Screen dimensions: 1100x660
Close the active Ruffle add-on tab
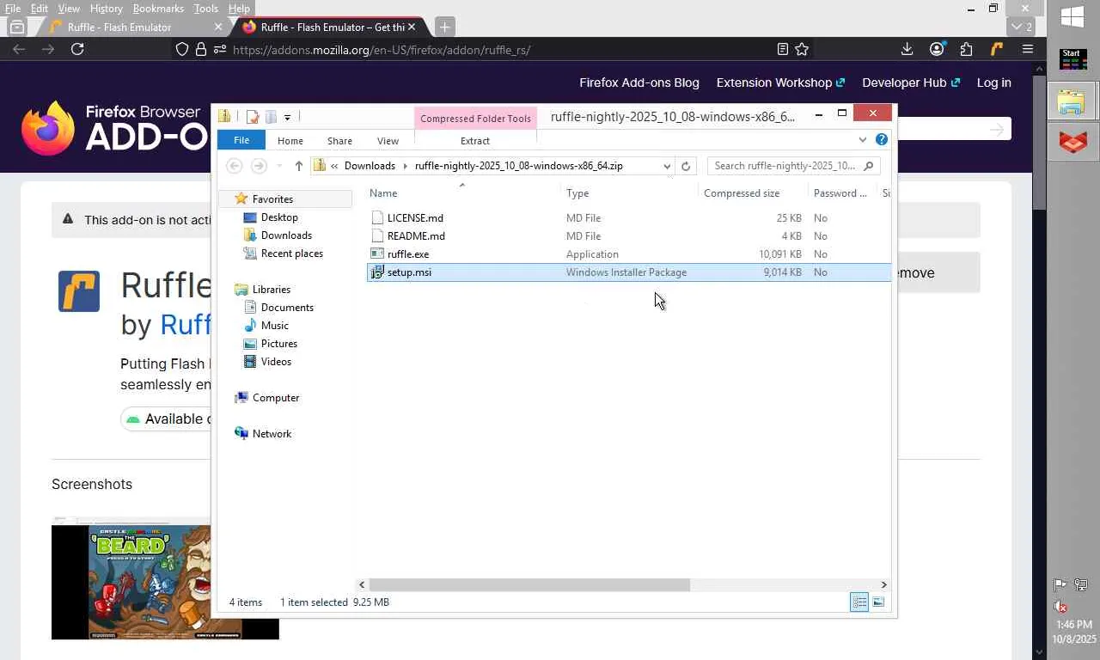pos(412,27)
